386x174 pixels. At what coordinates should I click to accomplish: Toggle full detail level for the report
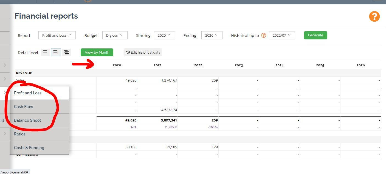(x=66, y=52)
